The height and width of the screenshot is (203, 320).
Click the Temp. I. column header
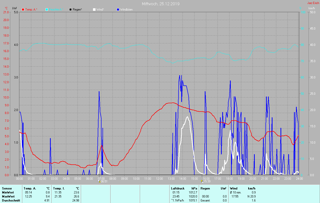pyautogui.click(x=59, y=188)
